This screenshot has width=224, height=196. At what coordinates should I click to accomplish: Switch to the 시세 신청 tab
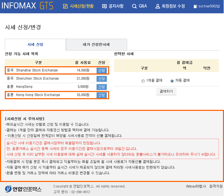pos(35,44)
